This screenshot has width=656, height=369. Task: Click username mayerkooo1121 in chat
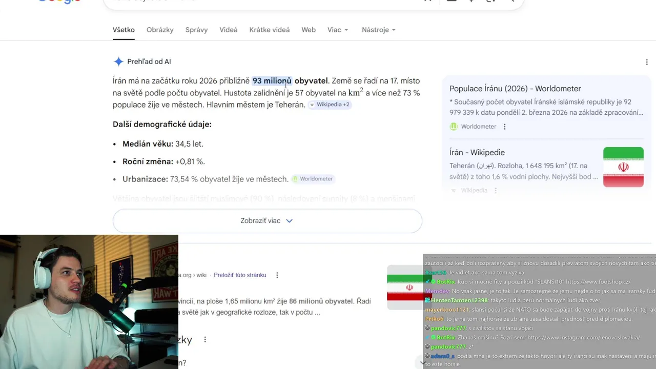click(447, 310)
